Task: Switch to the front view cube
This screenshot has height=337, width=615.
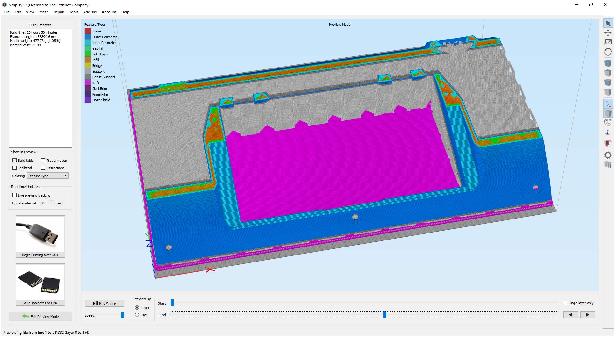Action: click(608, 82)
